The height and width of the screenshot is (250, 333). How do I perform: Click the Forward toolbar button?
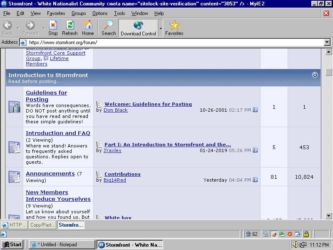point(30,28)
